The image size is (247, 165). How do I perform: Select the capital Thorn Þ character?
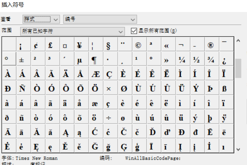pyautogui.click(x=212, y=88)
